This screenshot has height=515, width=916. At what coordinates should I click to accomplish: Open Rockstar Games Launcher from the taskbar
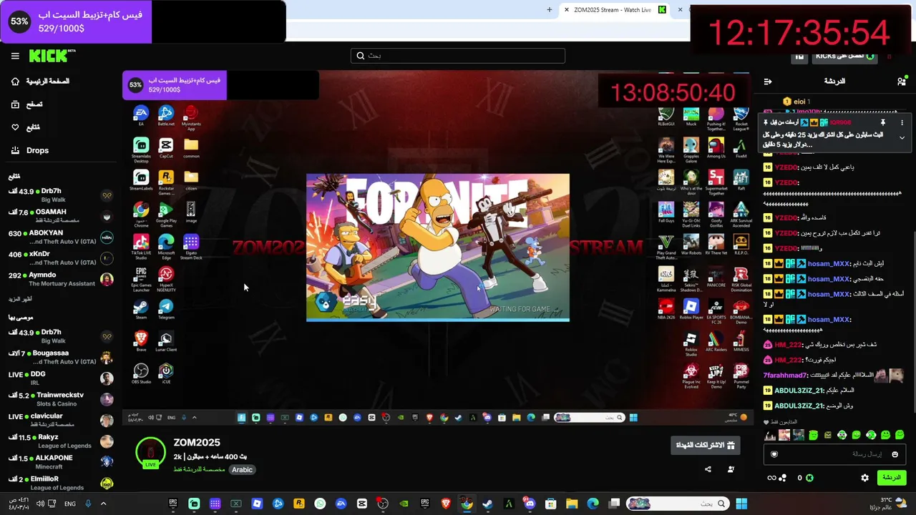[298, 504]
